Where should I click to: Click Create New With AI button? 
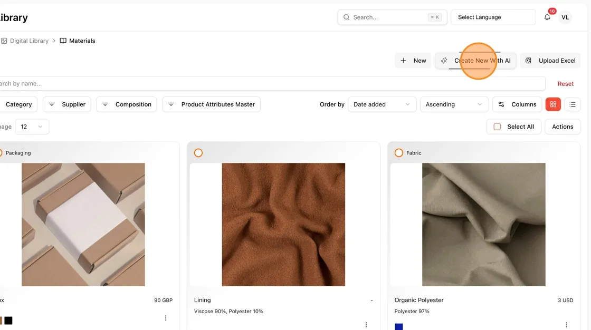[475, 61]
